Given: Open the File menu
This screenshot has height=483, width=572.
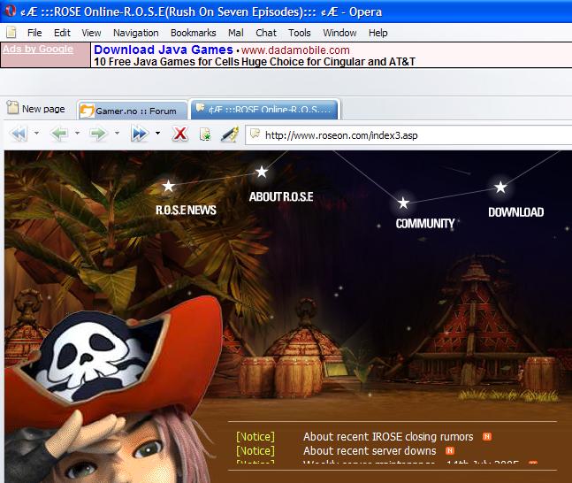Looking at the screenshot, I should 34,33.
